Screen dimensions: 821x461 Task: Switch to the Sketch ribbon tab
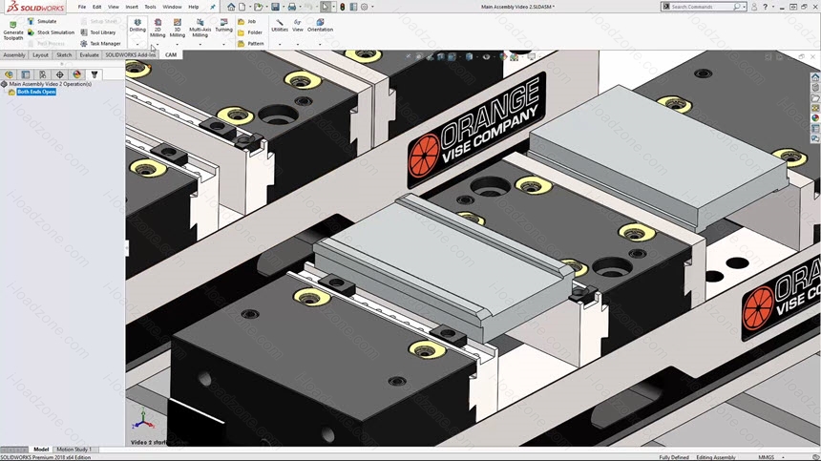[x=64, y=55]
